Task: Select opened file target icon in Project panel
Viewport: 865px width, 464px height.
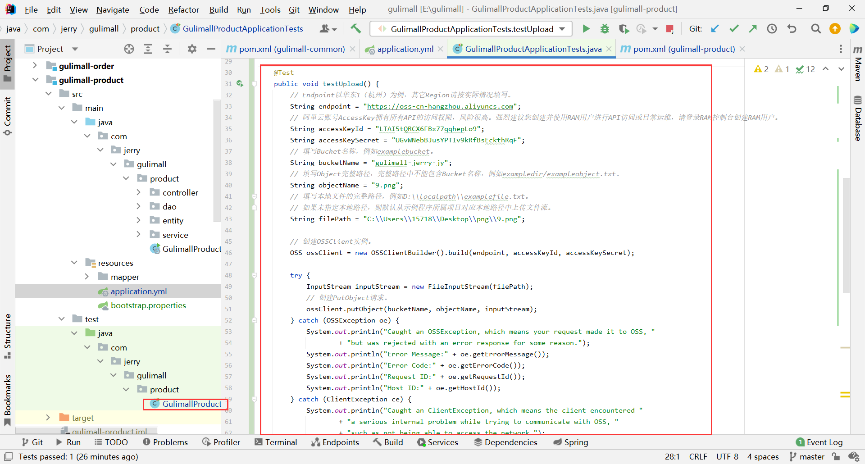Action: coord(129,49)
